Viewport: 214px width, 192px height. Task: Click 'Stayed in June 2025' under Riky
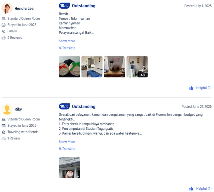tap(22, 126)
